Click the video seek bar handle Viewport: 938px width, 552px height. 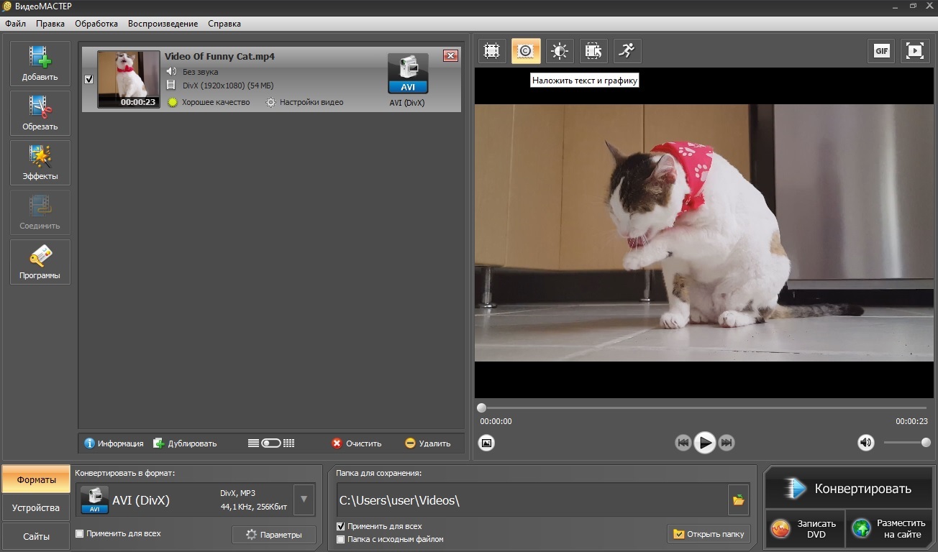(482, 408)
